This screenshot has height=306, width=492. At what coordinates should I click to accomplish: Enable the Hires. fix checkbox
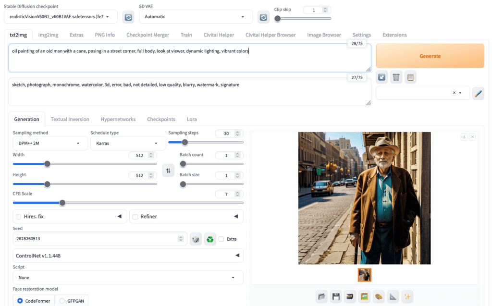pos(19,217)
